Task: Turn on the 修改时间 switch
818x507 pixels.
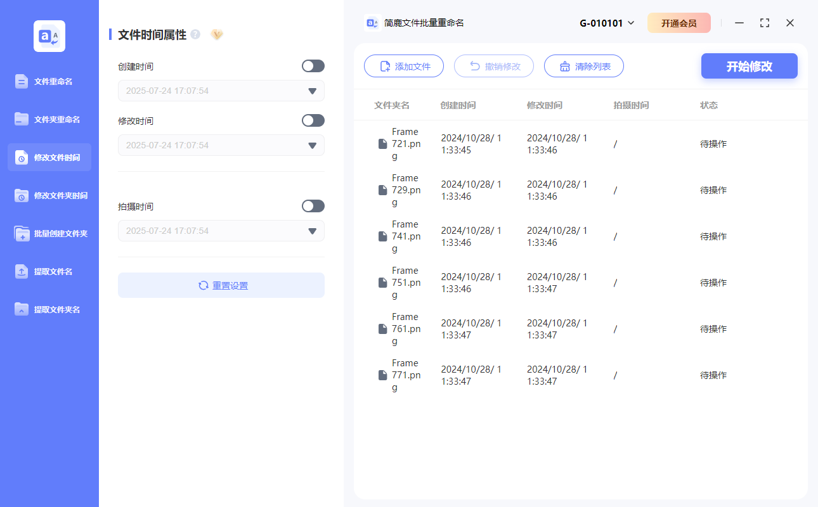Action: [313, 120]
